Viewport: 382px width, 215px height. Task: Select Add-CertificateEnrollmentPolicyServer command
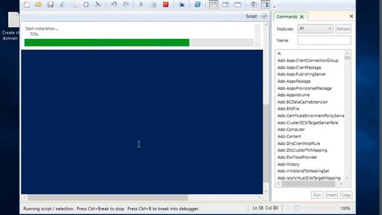pos(311,116)
